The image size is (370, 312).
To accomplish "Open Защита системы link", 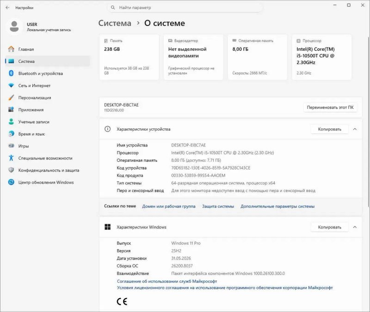I will pyautogui.click(x=218, y=206).
